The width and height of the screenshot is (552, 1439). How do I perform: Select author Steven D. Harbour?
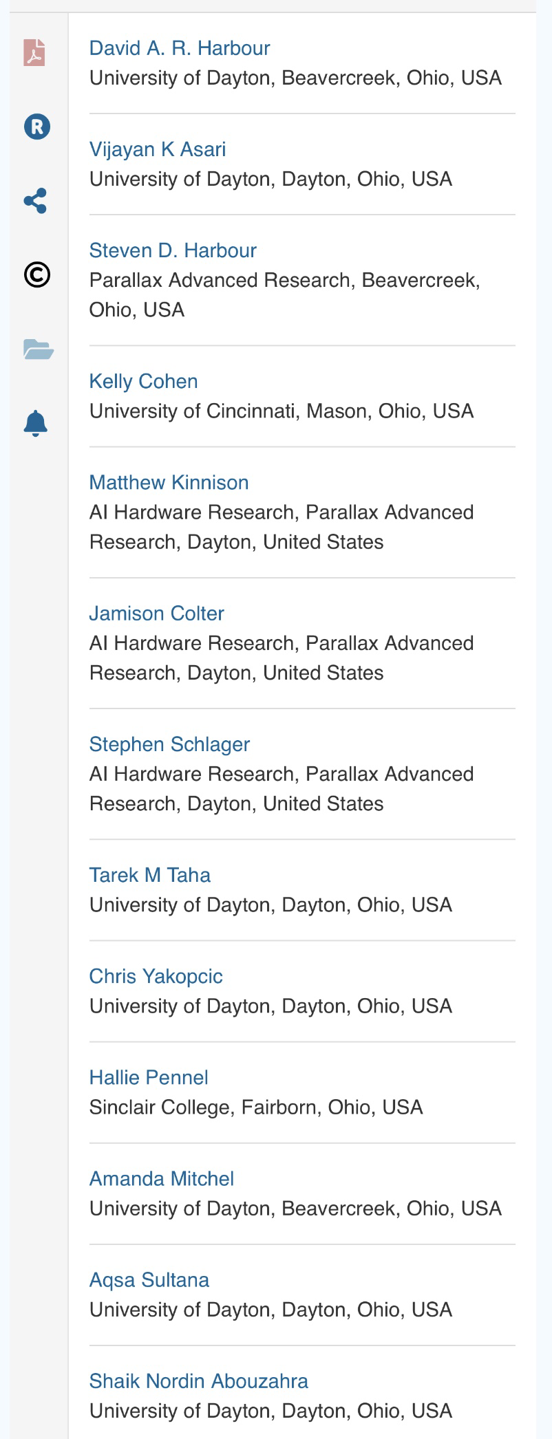(x=173, y=250)
